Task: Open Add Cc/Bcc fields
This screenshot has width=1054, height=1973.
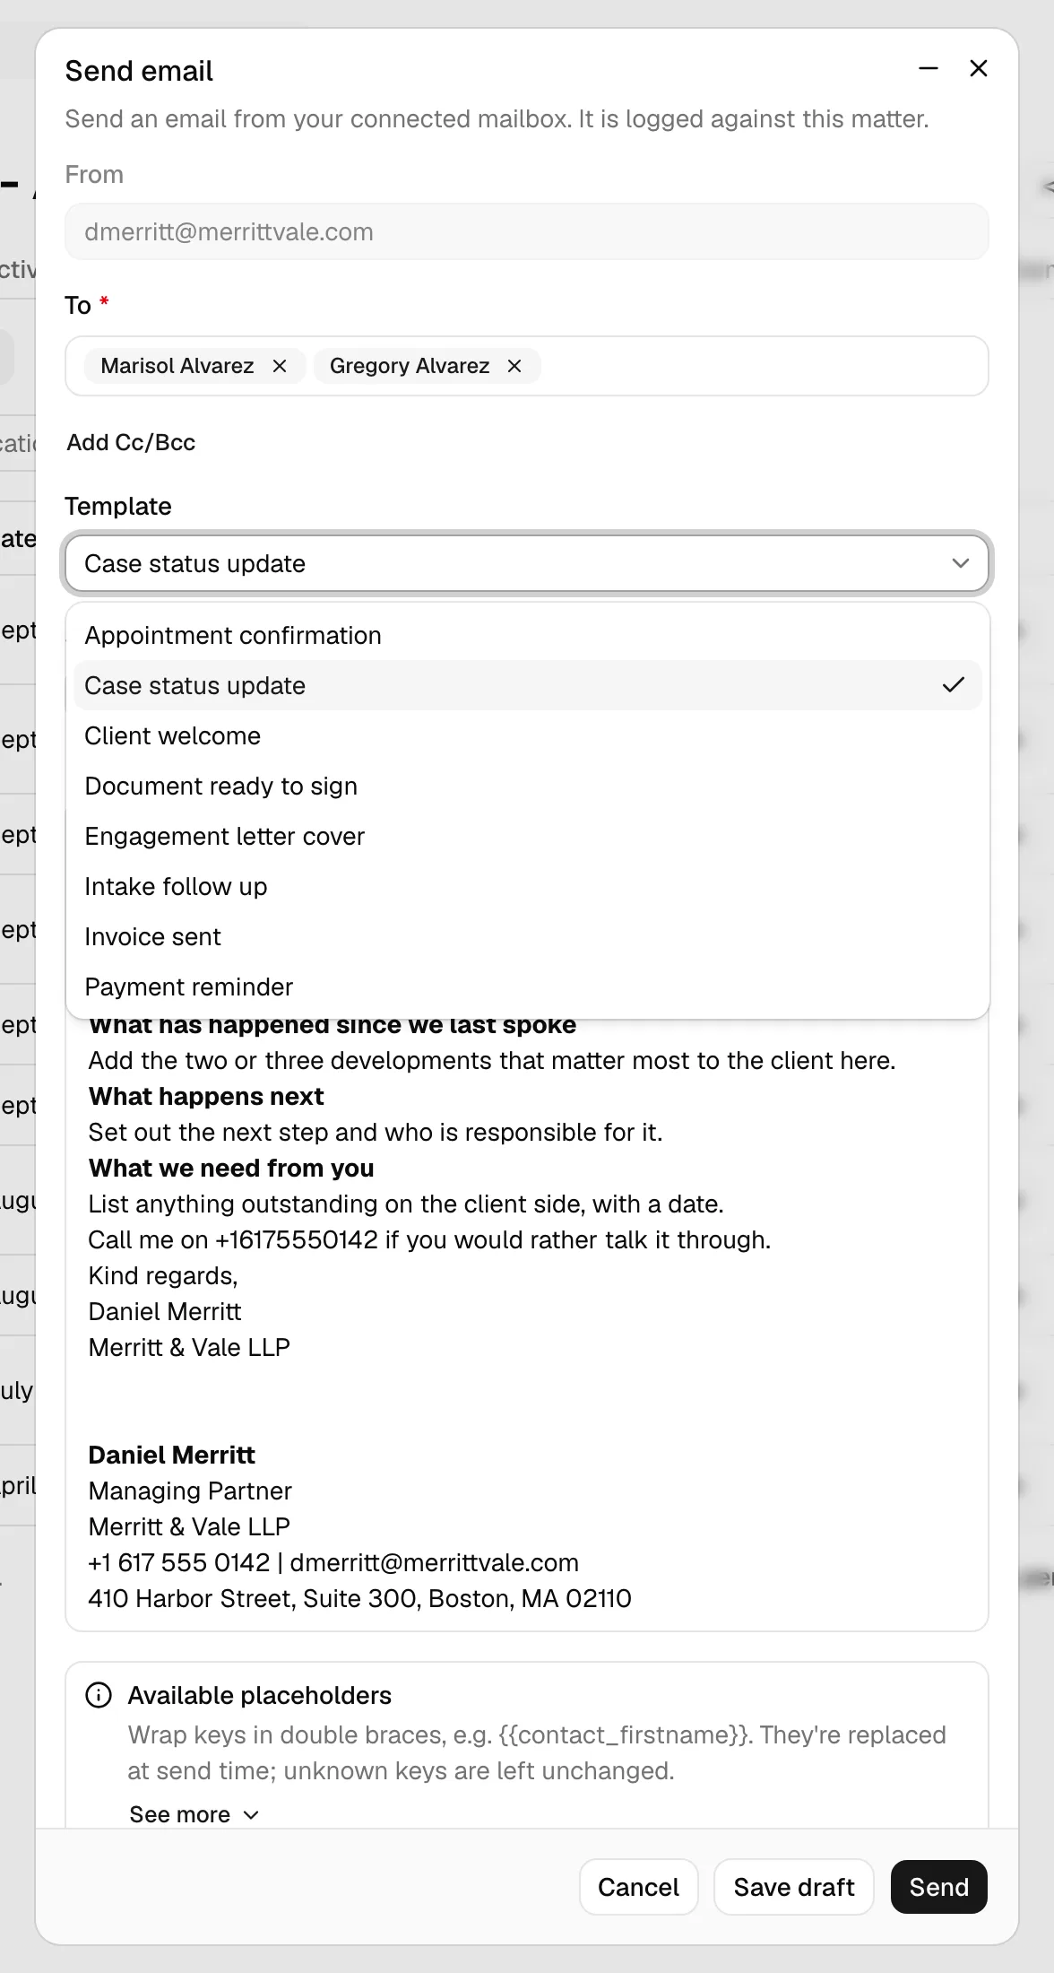Action: pyautogui.click(x=131, y=442)
